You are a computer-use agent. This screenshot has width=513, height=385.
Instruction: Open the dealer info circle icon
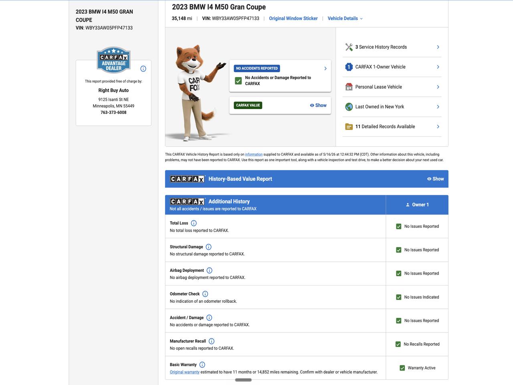tap(143, 69)
